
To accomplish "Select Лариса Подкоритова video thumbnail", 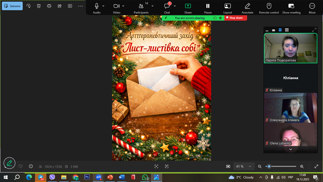I will pyautogui.click(x=291, y=48).
